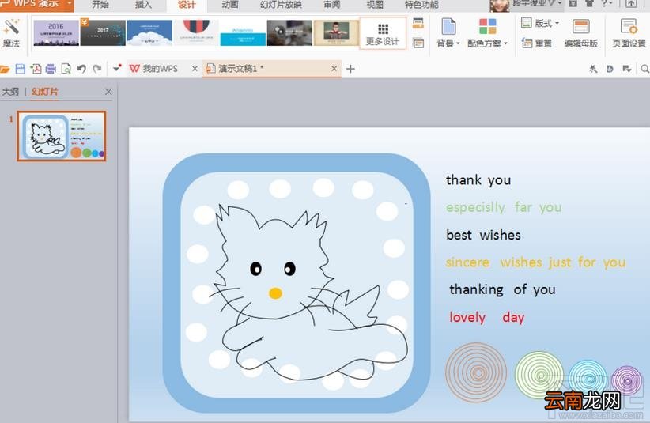Click 编辑母版 edit master
Viewport: 650px width, 423px height.
coord(580,33)
